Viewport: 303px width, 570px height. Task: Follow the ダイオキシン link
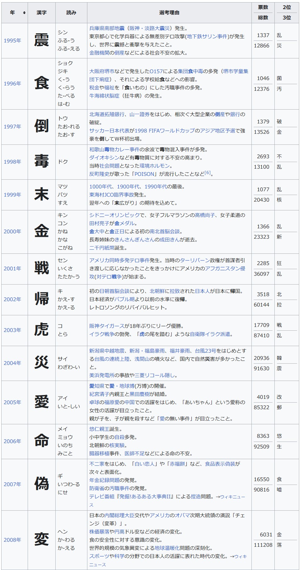(x=104, y=158)
